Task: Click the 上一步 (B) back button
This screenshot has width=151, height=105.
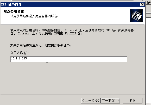Action: click(91, 101)
